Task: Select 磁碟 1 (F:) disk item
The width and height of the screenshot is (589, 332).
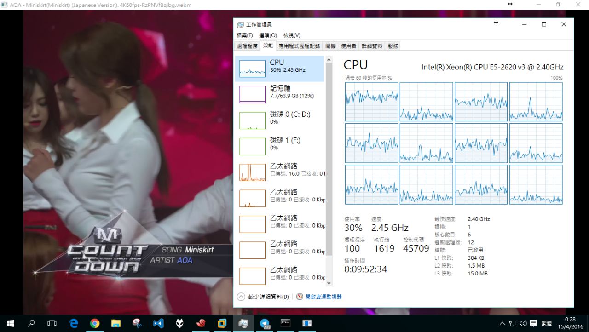Action: click(x=279, y=146)
